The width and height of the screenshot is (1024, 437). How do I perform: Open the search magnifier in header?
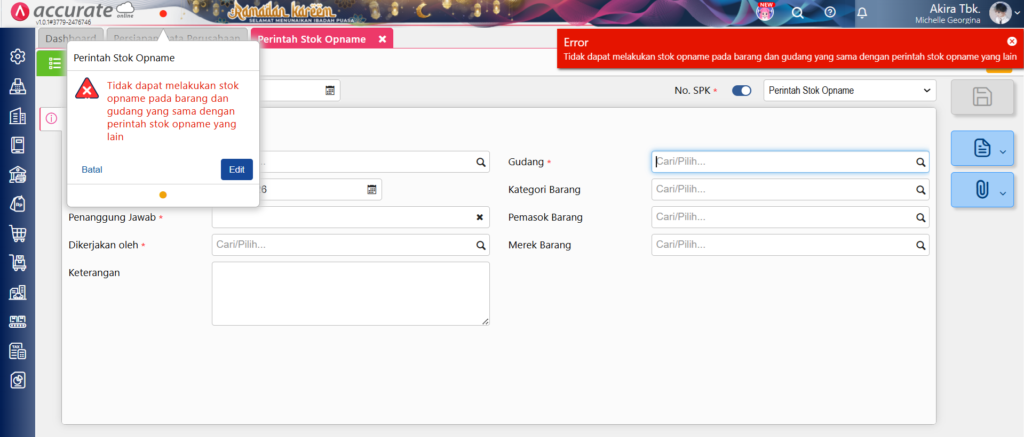coord(797,13)
